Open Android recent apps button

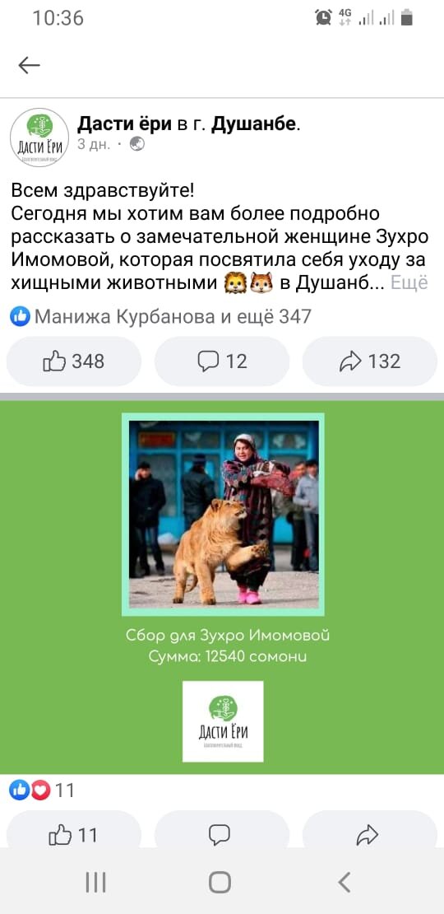92,882
